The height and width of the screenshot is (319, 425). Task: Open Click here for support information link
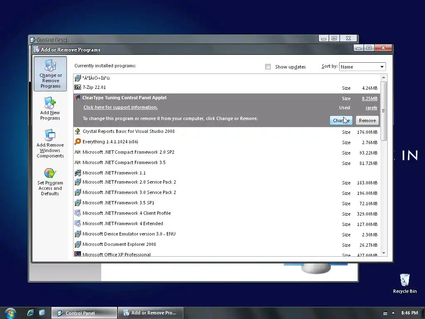120,107
